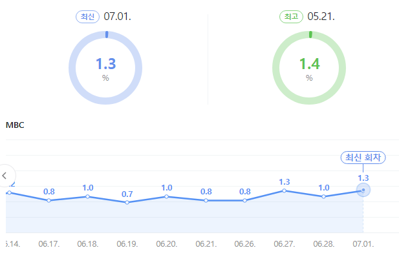Screen dimensions: 399x257
Task: Click the 06.26. axis date label
Action: 245,244
